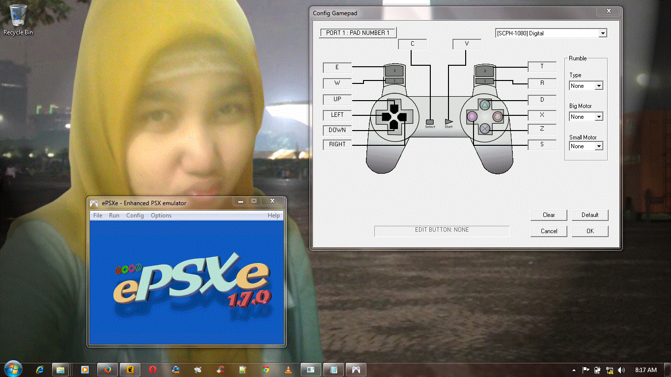Open the Notepad++ taskbar icon
Viewport: 671px width, 377px height.
coord(243,370)
